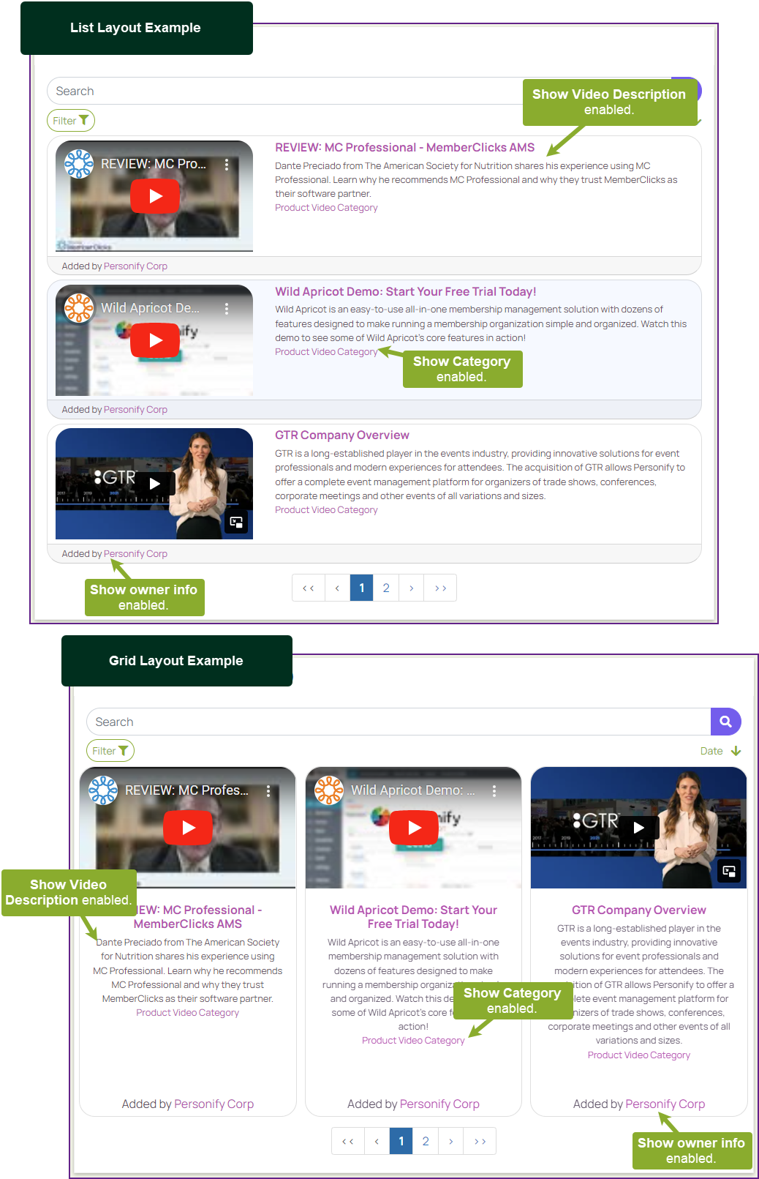Open the Filter button in list layout
This screenshot has height=1179, width=759.
[71, 121]
